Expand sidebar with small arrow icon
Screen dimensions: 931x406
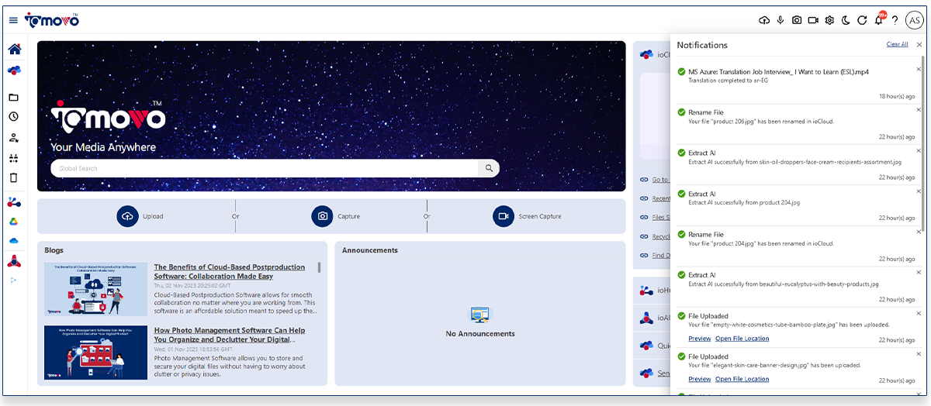(13, 280)
